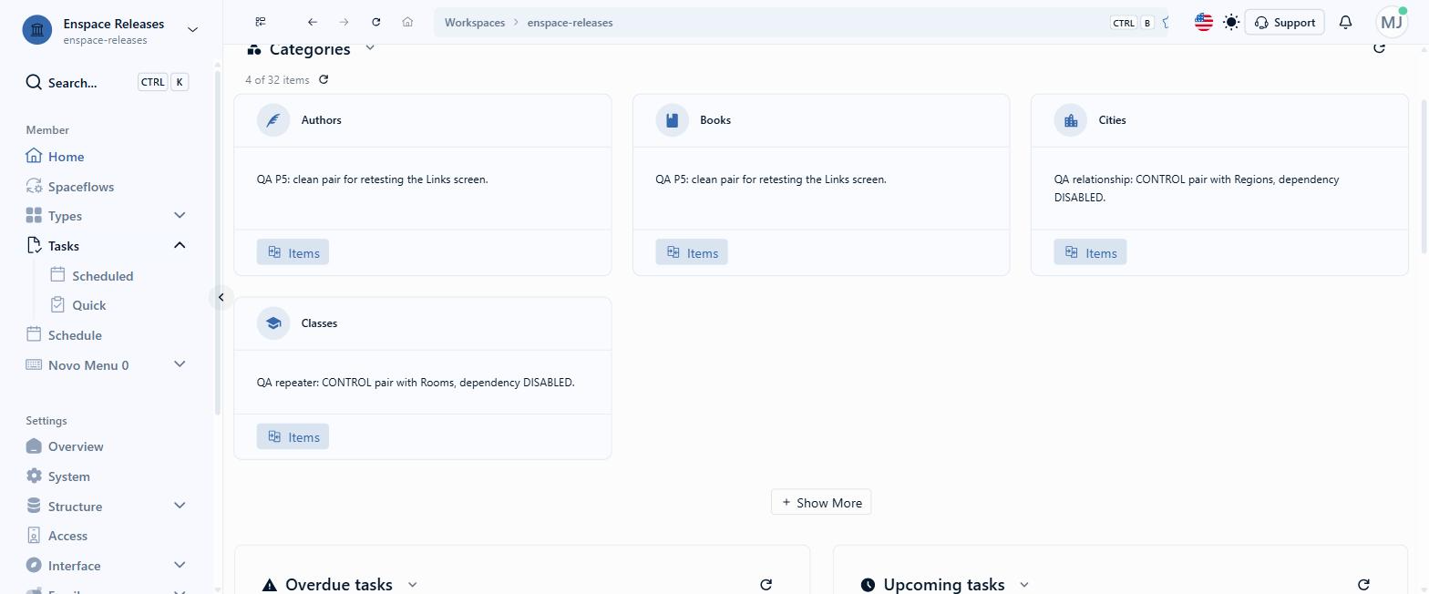Screen dimensions: 1429x594
Task: Expand the Types menu chevron
Action: [x=180, y=216]
